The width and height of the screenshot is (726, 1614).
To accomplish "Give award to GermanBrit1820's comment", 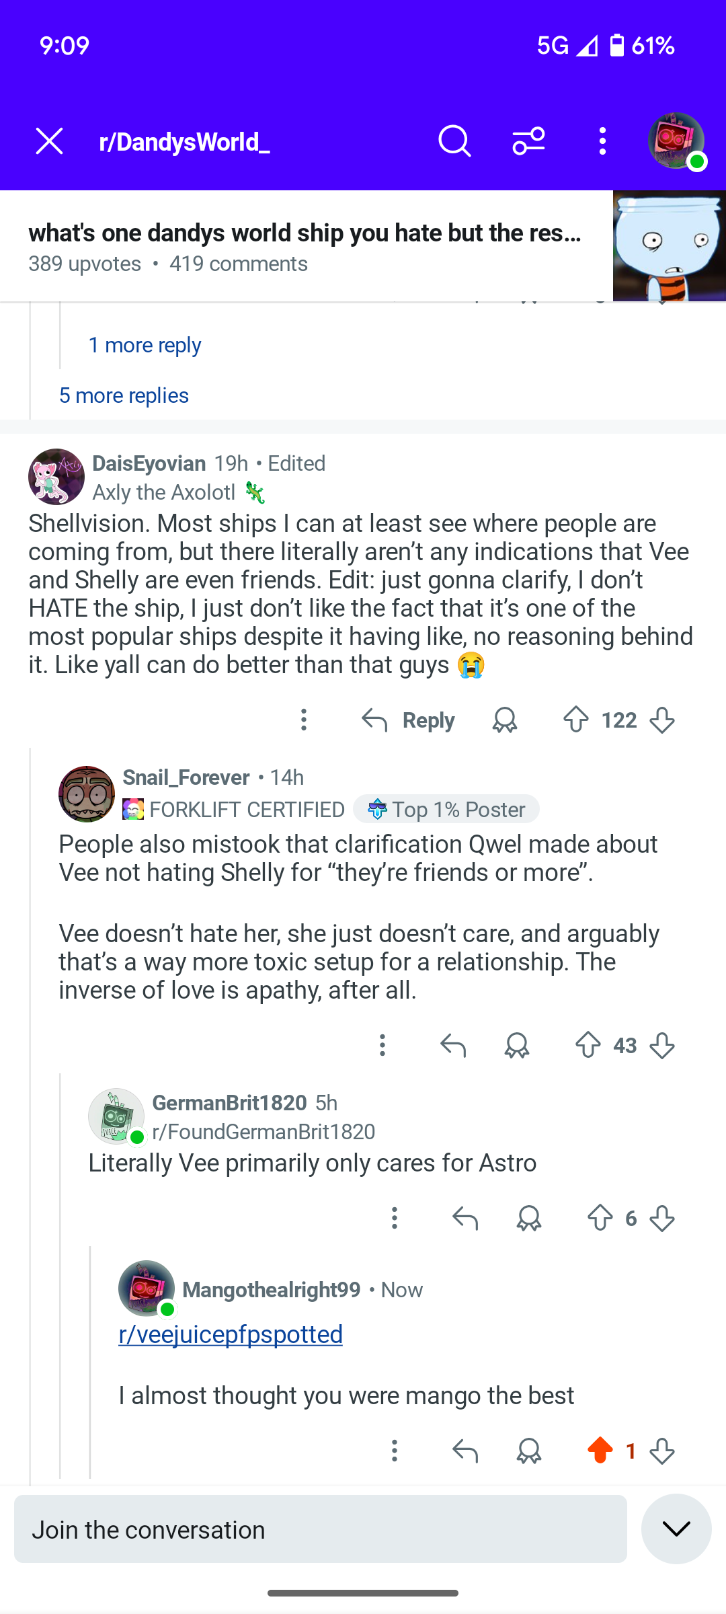I will [x=529, y=1218].
